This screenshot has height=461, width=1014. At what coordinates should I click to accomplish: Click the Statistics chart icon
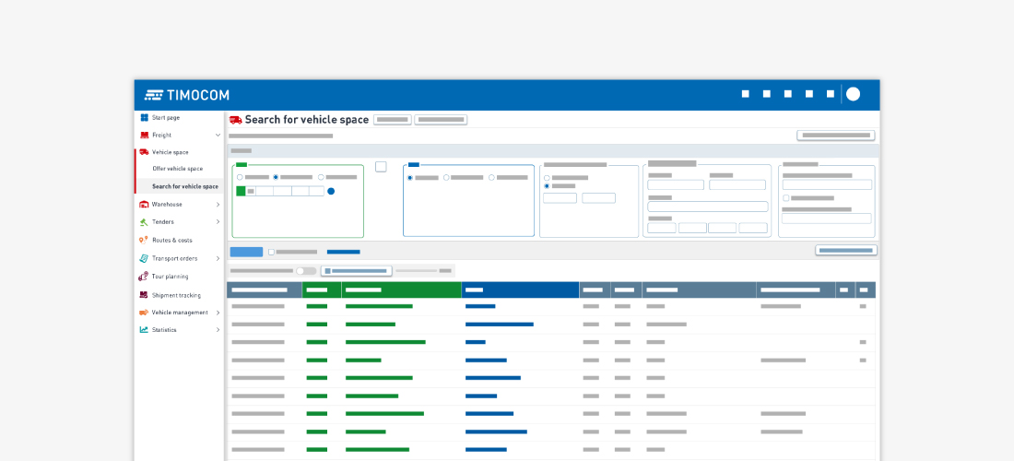pyautogui.click(x=144, y=329)
